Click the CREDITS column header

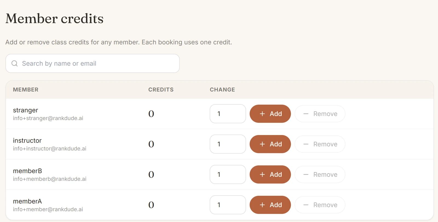161,90
